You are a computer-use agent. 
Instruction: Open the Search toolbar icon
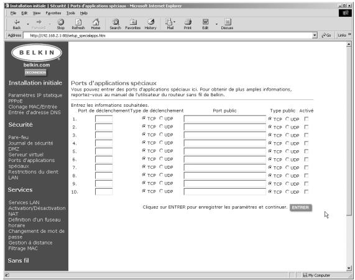pos(116,24)
